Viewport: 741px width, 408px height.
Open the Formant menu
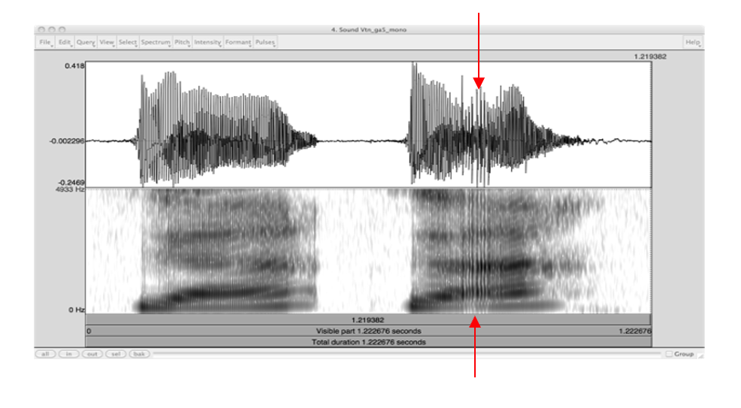point(238,43)
